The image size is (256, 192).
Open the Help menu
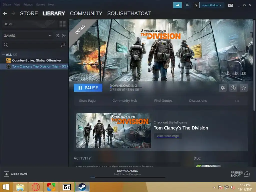[x=51, y=4]
